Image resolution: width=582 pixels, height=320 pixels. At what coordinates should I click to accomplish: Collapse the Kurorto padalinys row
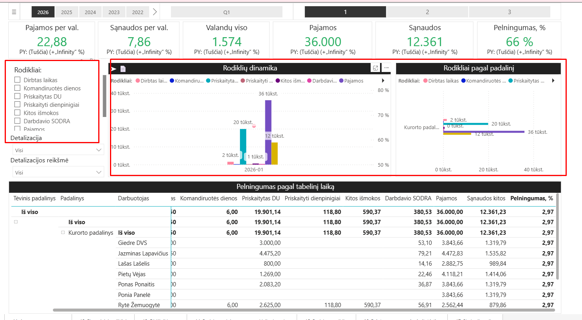pyautogui.click(x=63, y=232)
